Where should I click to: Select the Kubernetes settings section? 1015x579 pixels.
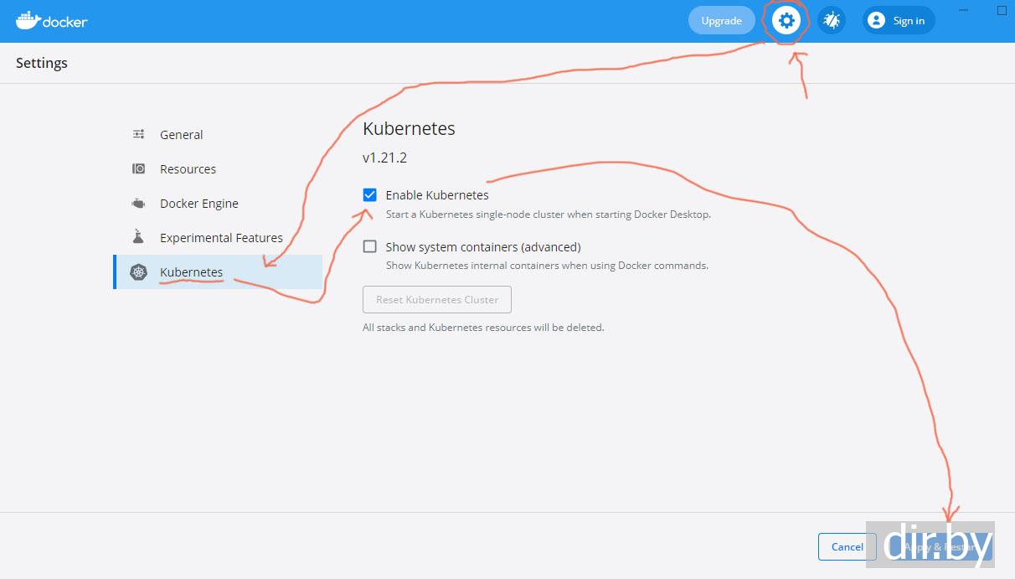[218, 272]
